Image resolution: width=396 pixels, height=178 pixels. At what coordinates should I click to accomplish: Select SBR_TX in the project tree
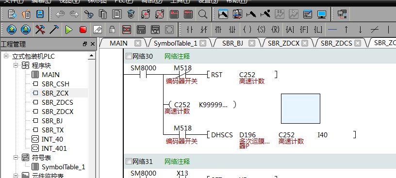click(52, 130)
